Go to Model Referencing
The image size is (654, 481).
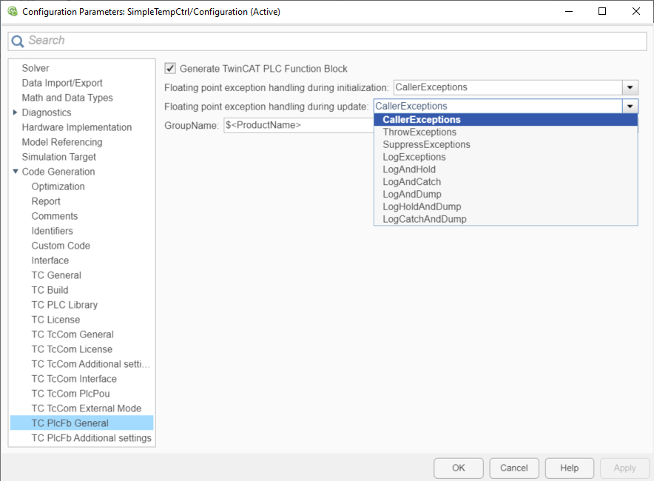pyautogui.click(x=61, y=142)
